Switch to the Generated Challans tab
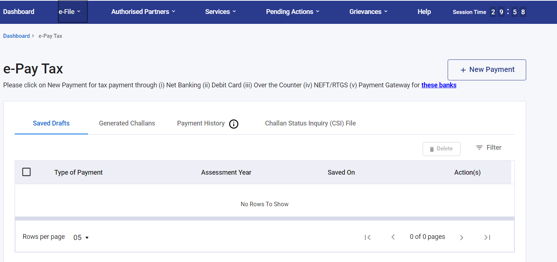The width and height of the screenshot is (557, 262). pos(127,123)
